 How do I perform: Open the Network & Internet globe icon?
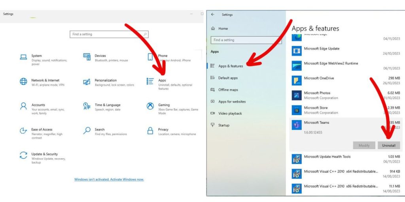click(23, 81)
